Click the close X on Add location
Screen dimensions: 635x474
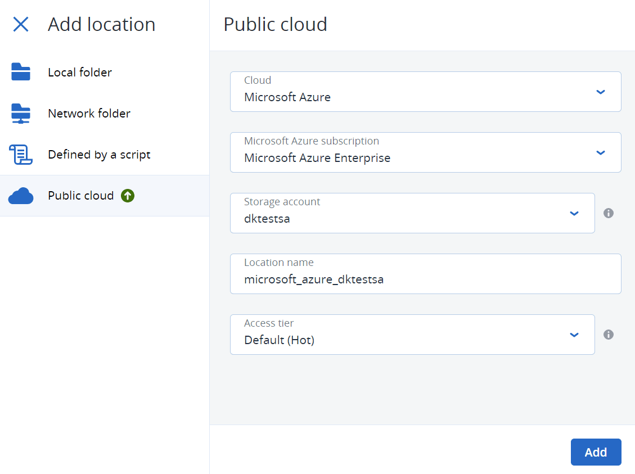(x=21, y=24)
